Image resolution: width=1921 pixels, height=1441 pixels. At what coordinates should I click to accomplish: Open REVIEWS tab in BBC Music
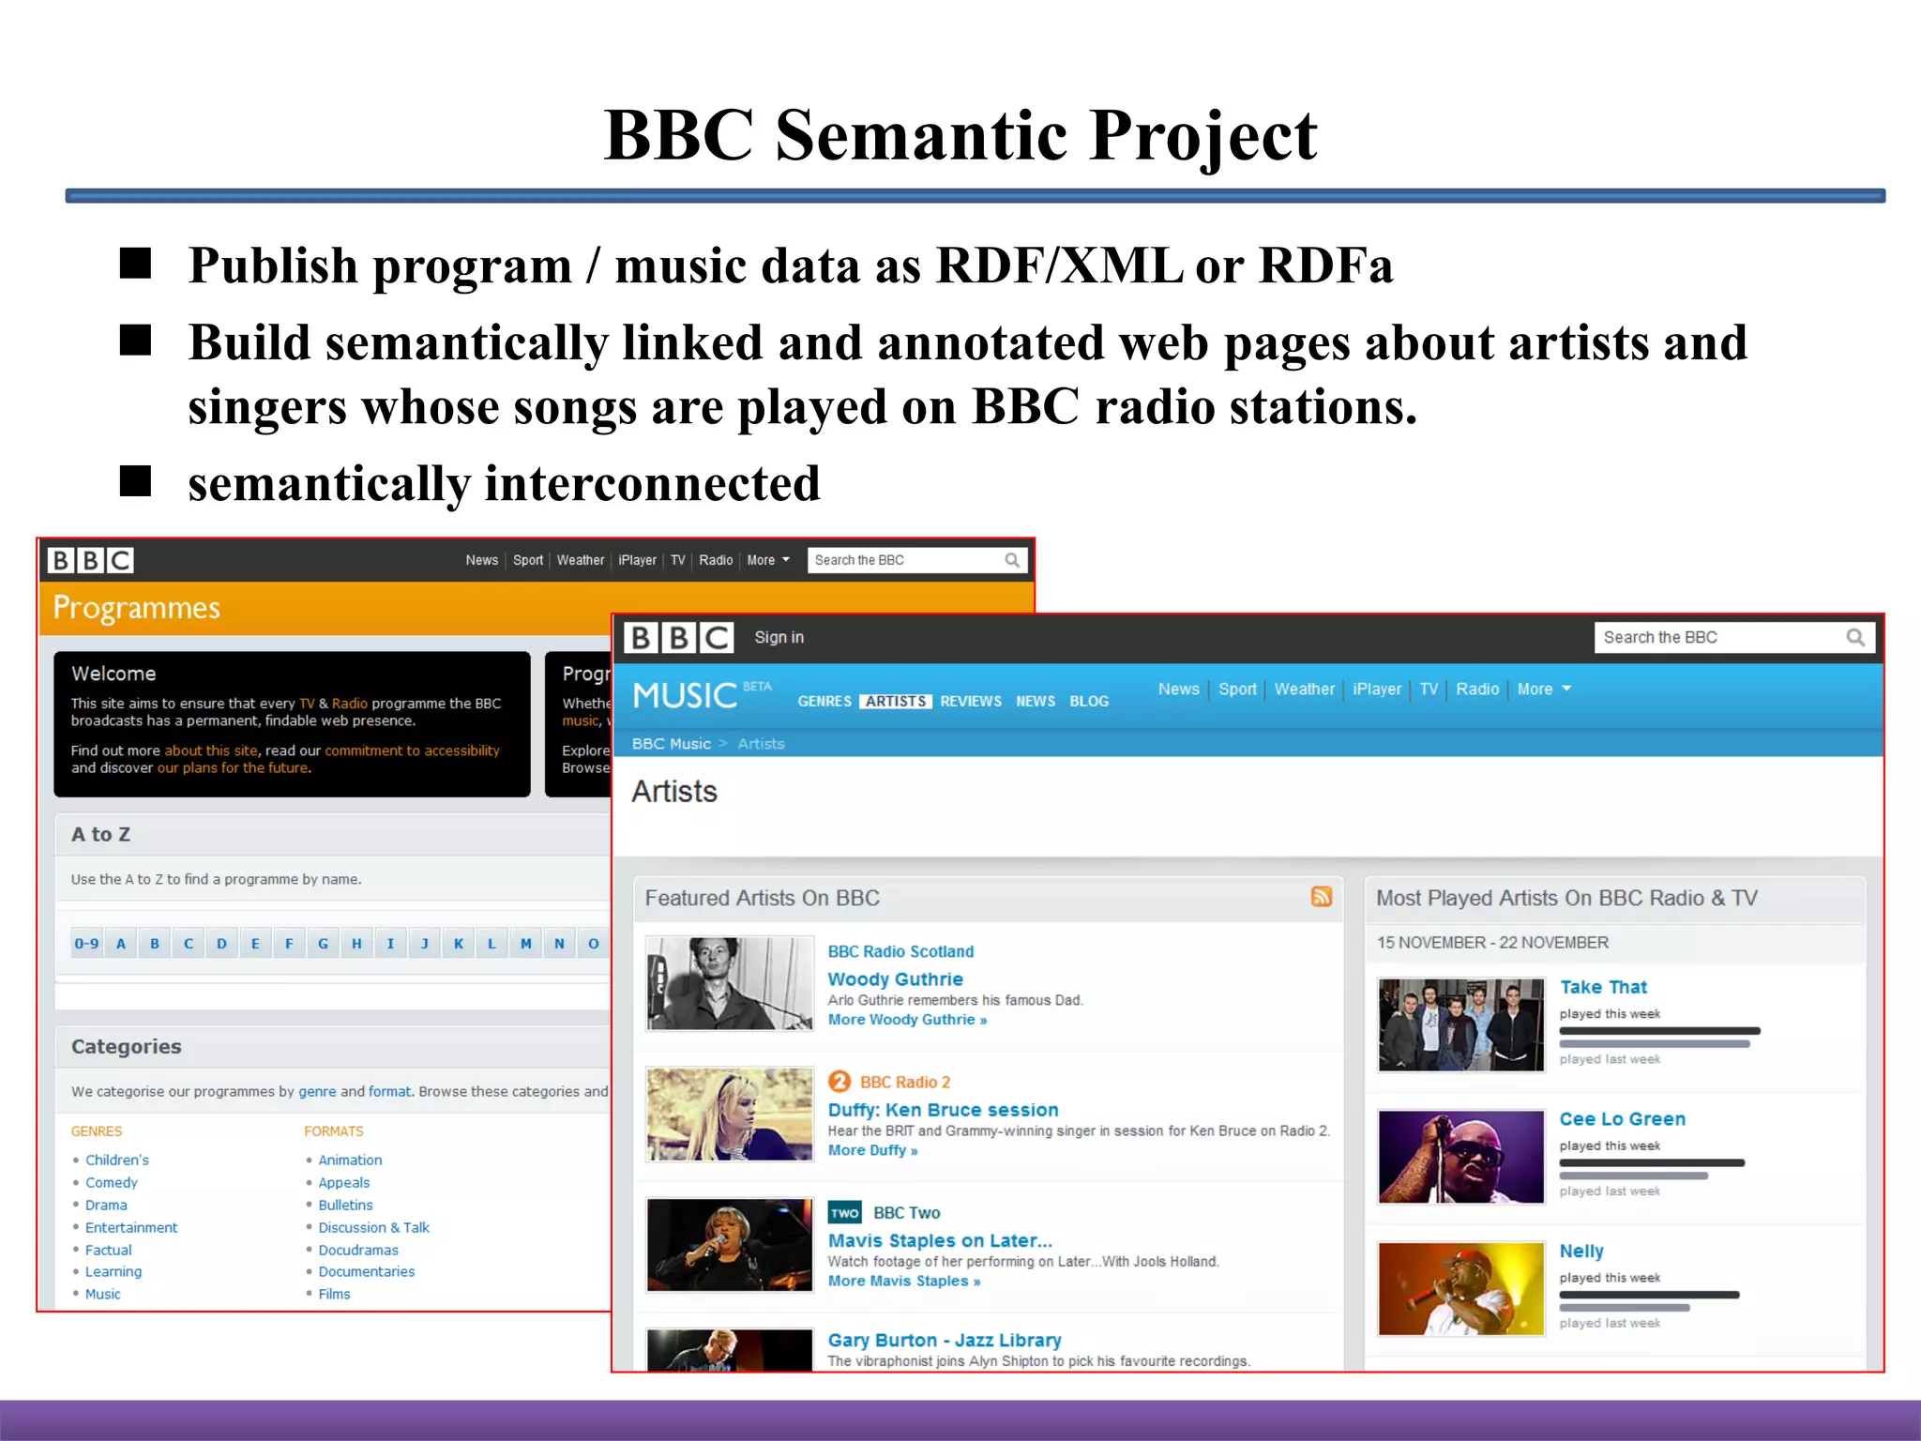971,702
